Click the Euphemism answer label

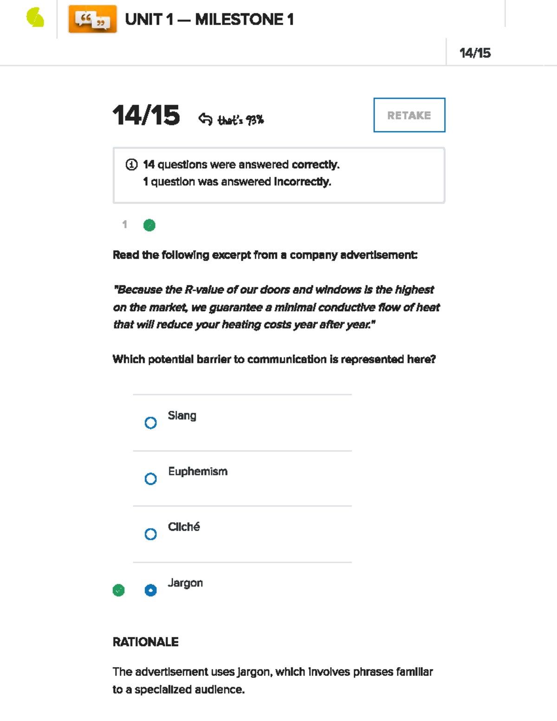click(x=198, y=472)
